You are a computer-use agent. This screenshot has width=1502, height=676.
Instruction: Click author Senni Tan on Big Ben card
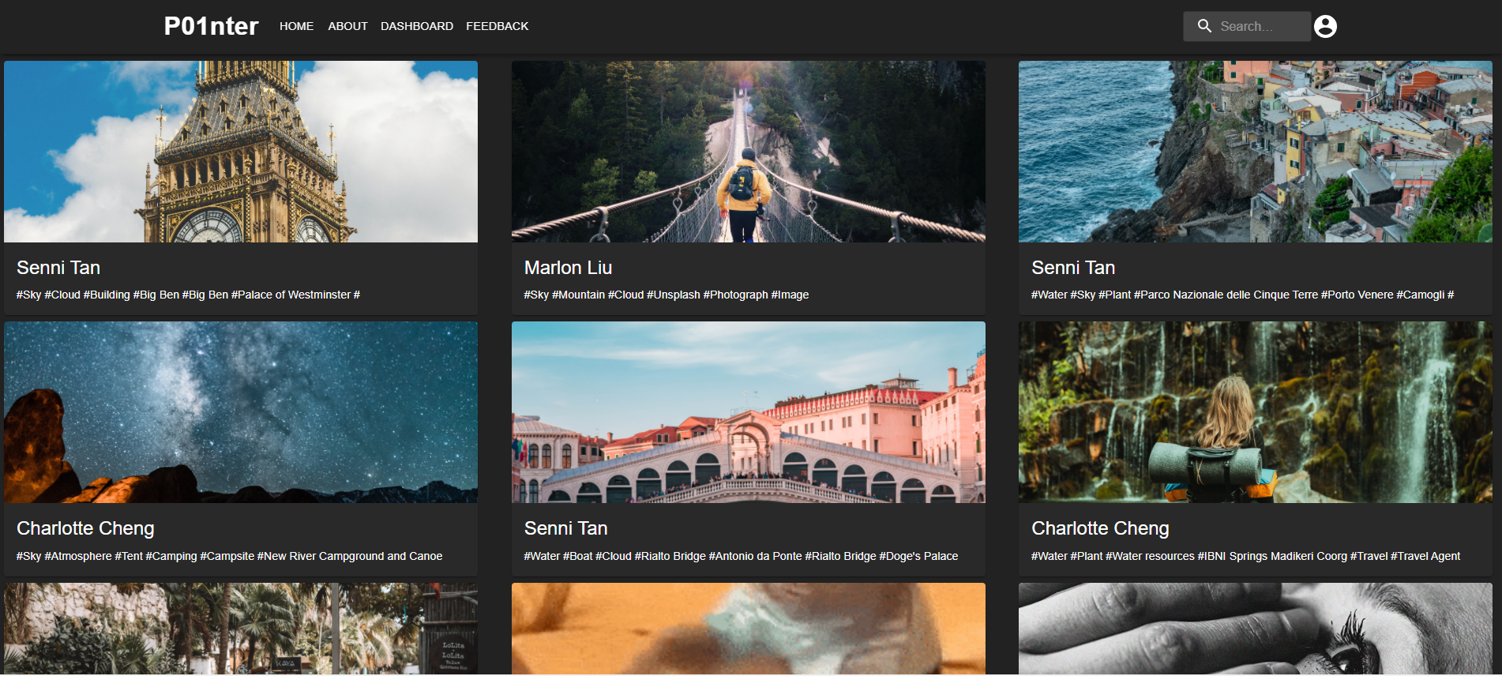pos(58,268)
